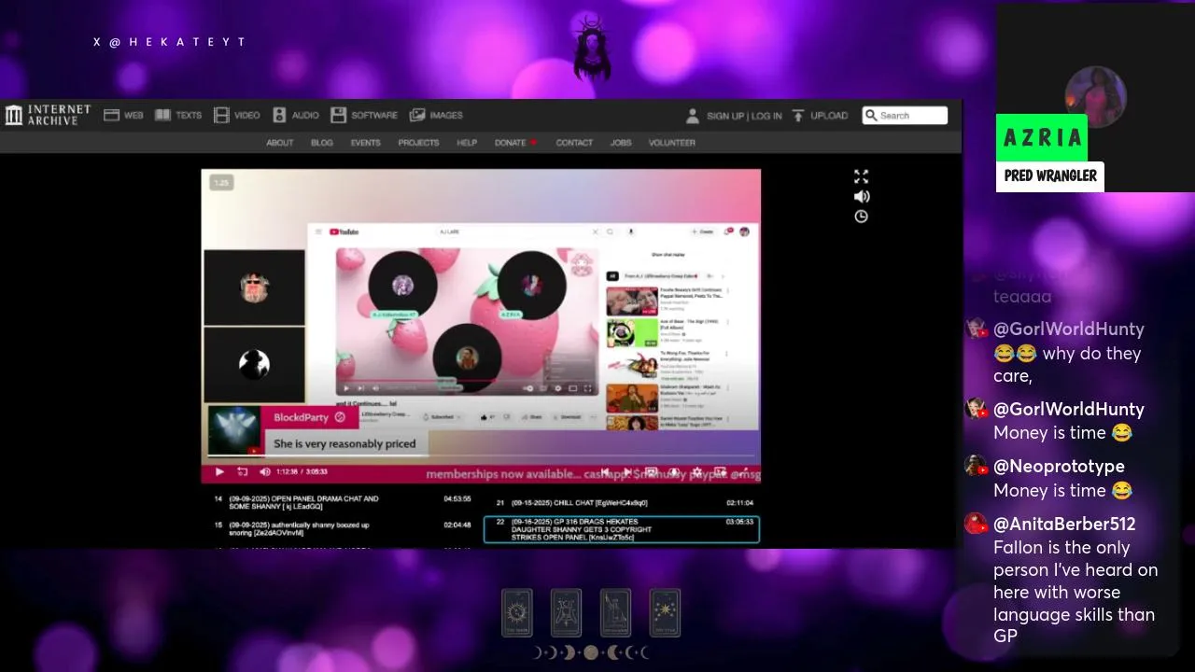Viewport: 1195px width, 672px height.
Task: Open the Audio speaker icon
Action: (x=279, y=115)
